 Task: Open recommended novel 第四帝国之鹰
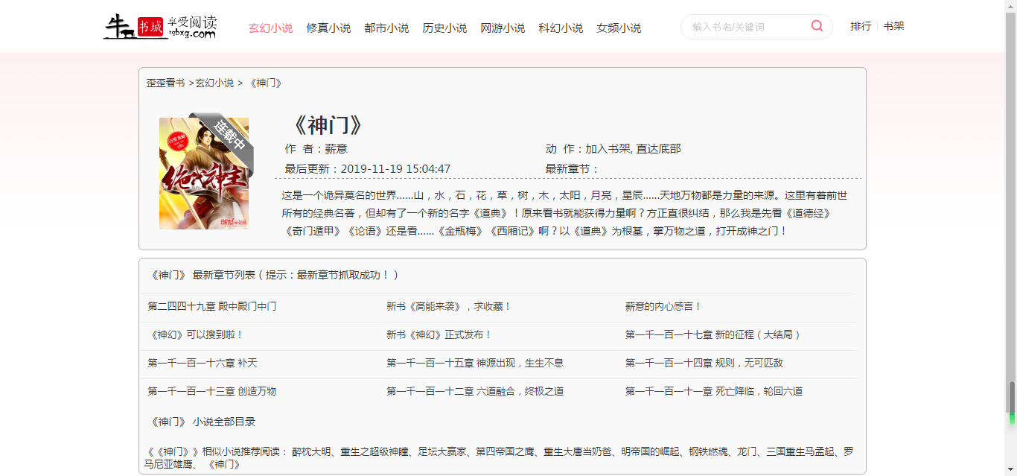[505, 451]
